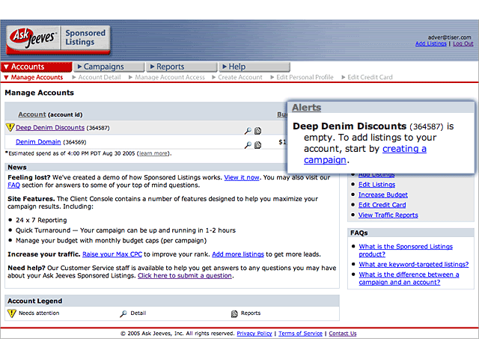Image resolution: width=479 pixels, height=359 pixels.
Task: Click Add more listings link
Action: 238,254
